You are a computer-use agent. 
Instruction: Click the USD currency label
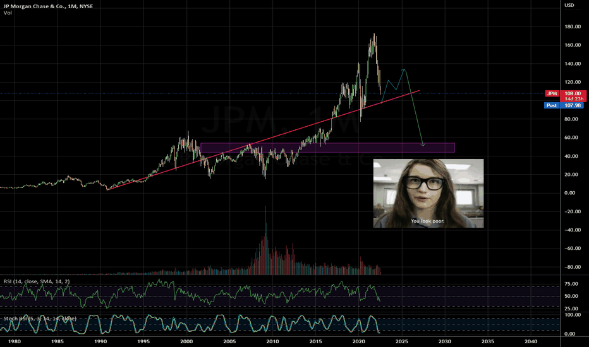click(x=569, y=5)
